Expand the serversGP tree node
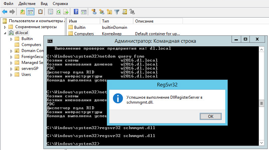 tap(11, 69)
